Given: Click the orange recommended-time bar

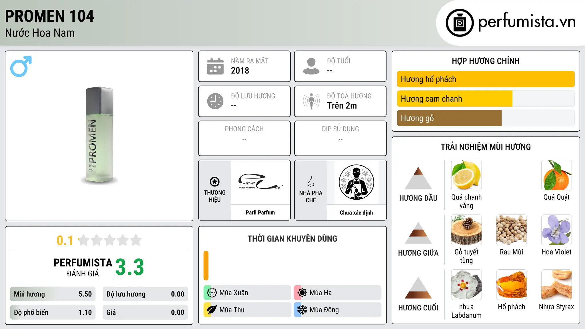Looking at the screenshot, I should tap(206, 266).
